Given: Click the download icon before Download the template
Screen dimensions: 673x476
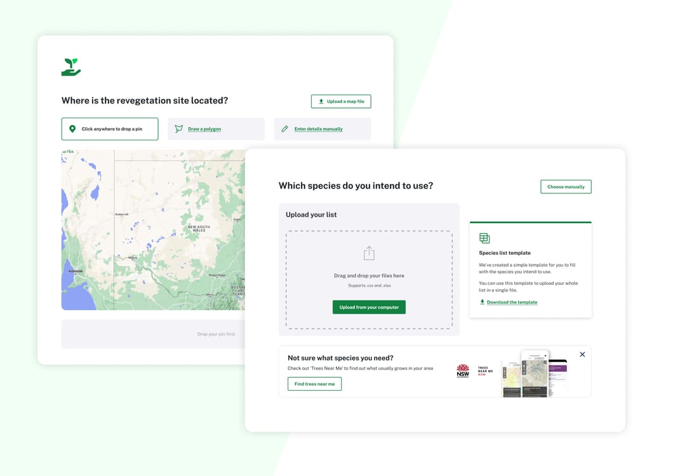Looking at the screenshot, I should (x=481, y=302).
